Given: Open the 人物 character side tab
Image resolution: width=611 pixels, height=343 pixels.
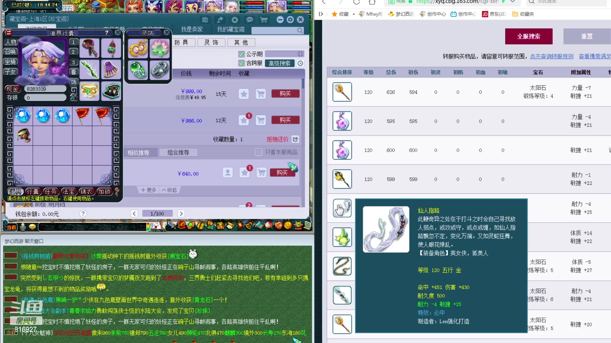Looking at the screenshot, I should pyautogui.click(x=10, y=42).
